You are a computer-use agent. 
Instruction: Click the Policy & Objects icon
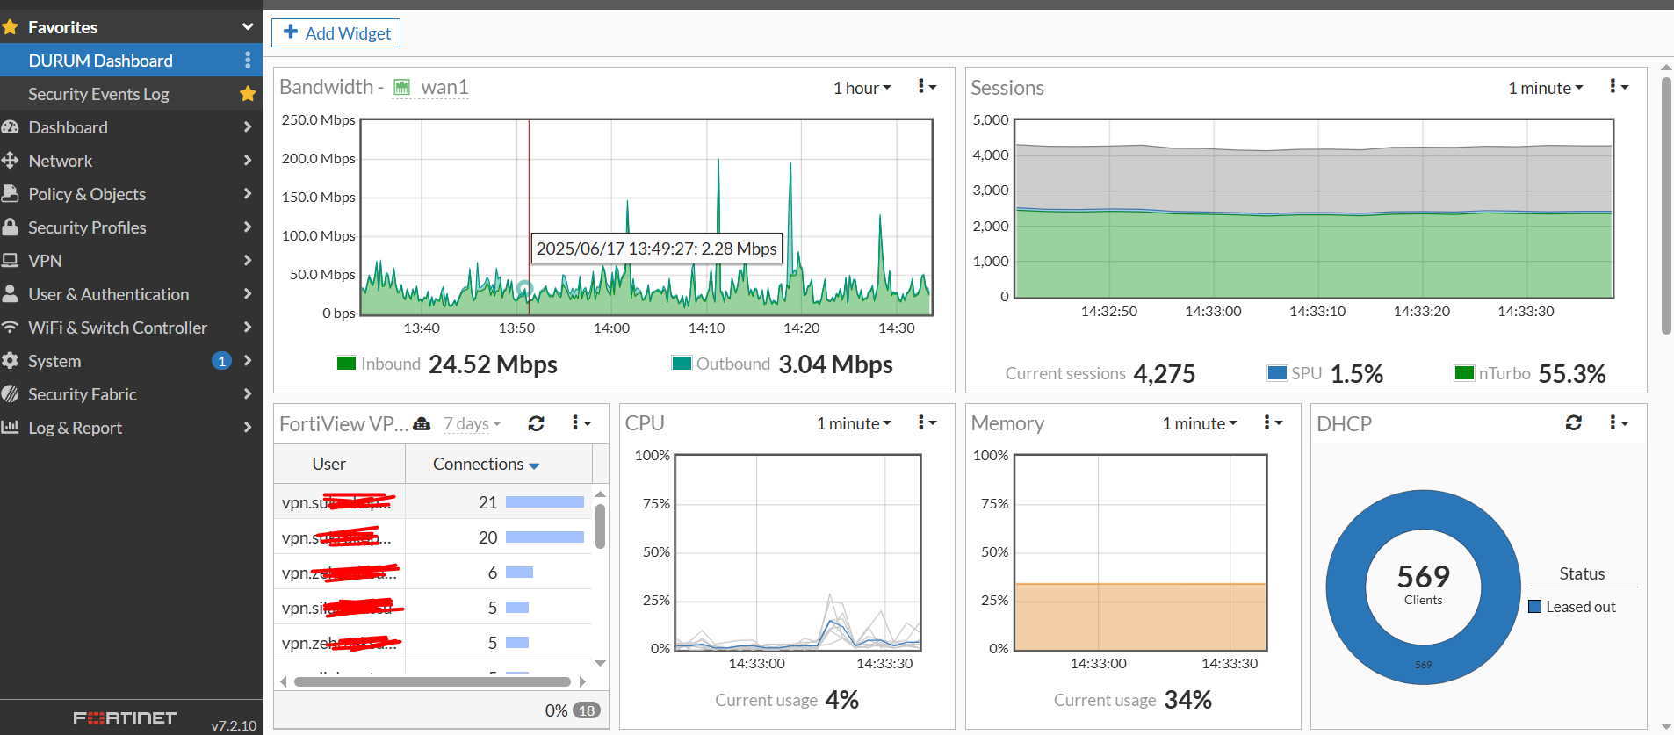tap(11, 193)
